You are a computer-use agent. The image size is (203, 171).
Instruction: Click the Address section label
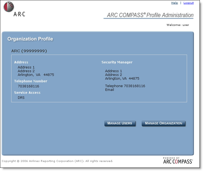coord(21,62)
